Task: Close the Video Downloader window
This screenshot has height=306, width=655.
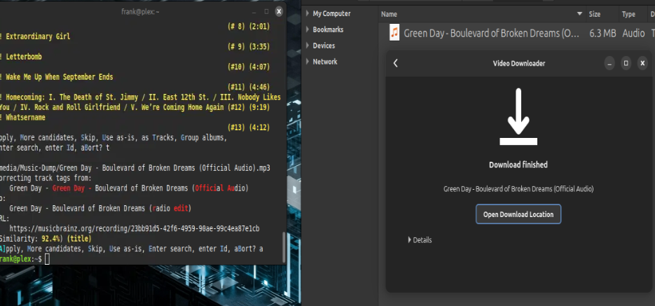Action: pyautogui.click(x=642, y=64)
